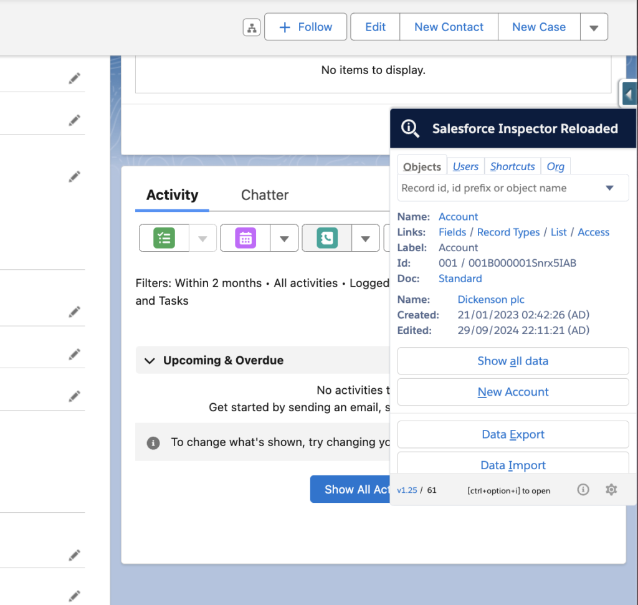Click the New Account button
This screenshot has height=605, width=638.
click(513, 392)
